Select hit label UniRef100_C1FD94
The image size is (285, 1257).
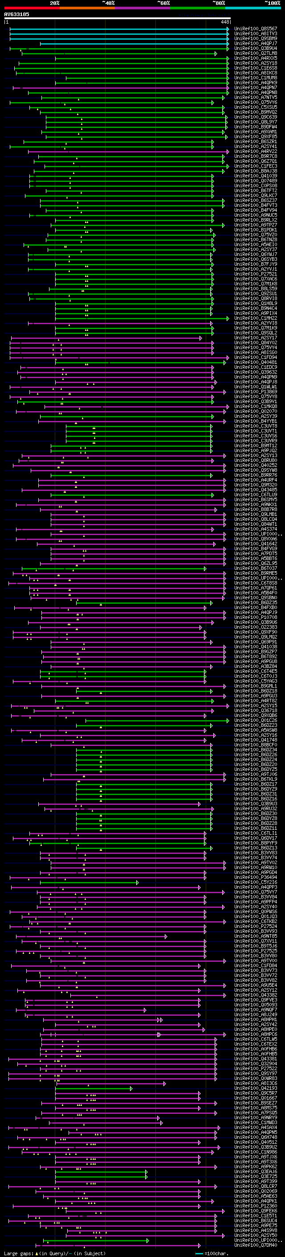[x=256, y=357]
